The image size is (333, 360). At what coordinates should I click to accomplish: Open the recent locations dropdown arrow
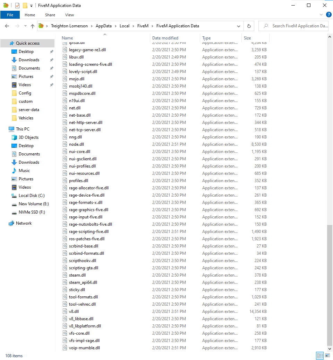tap(25, 26)
